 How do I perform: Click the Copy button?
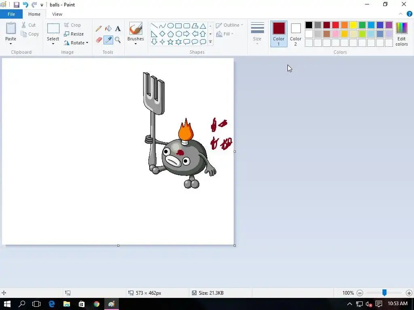[30, 34]
